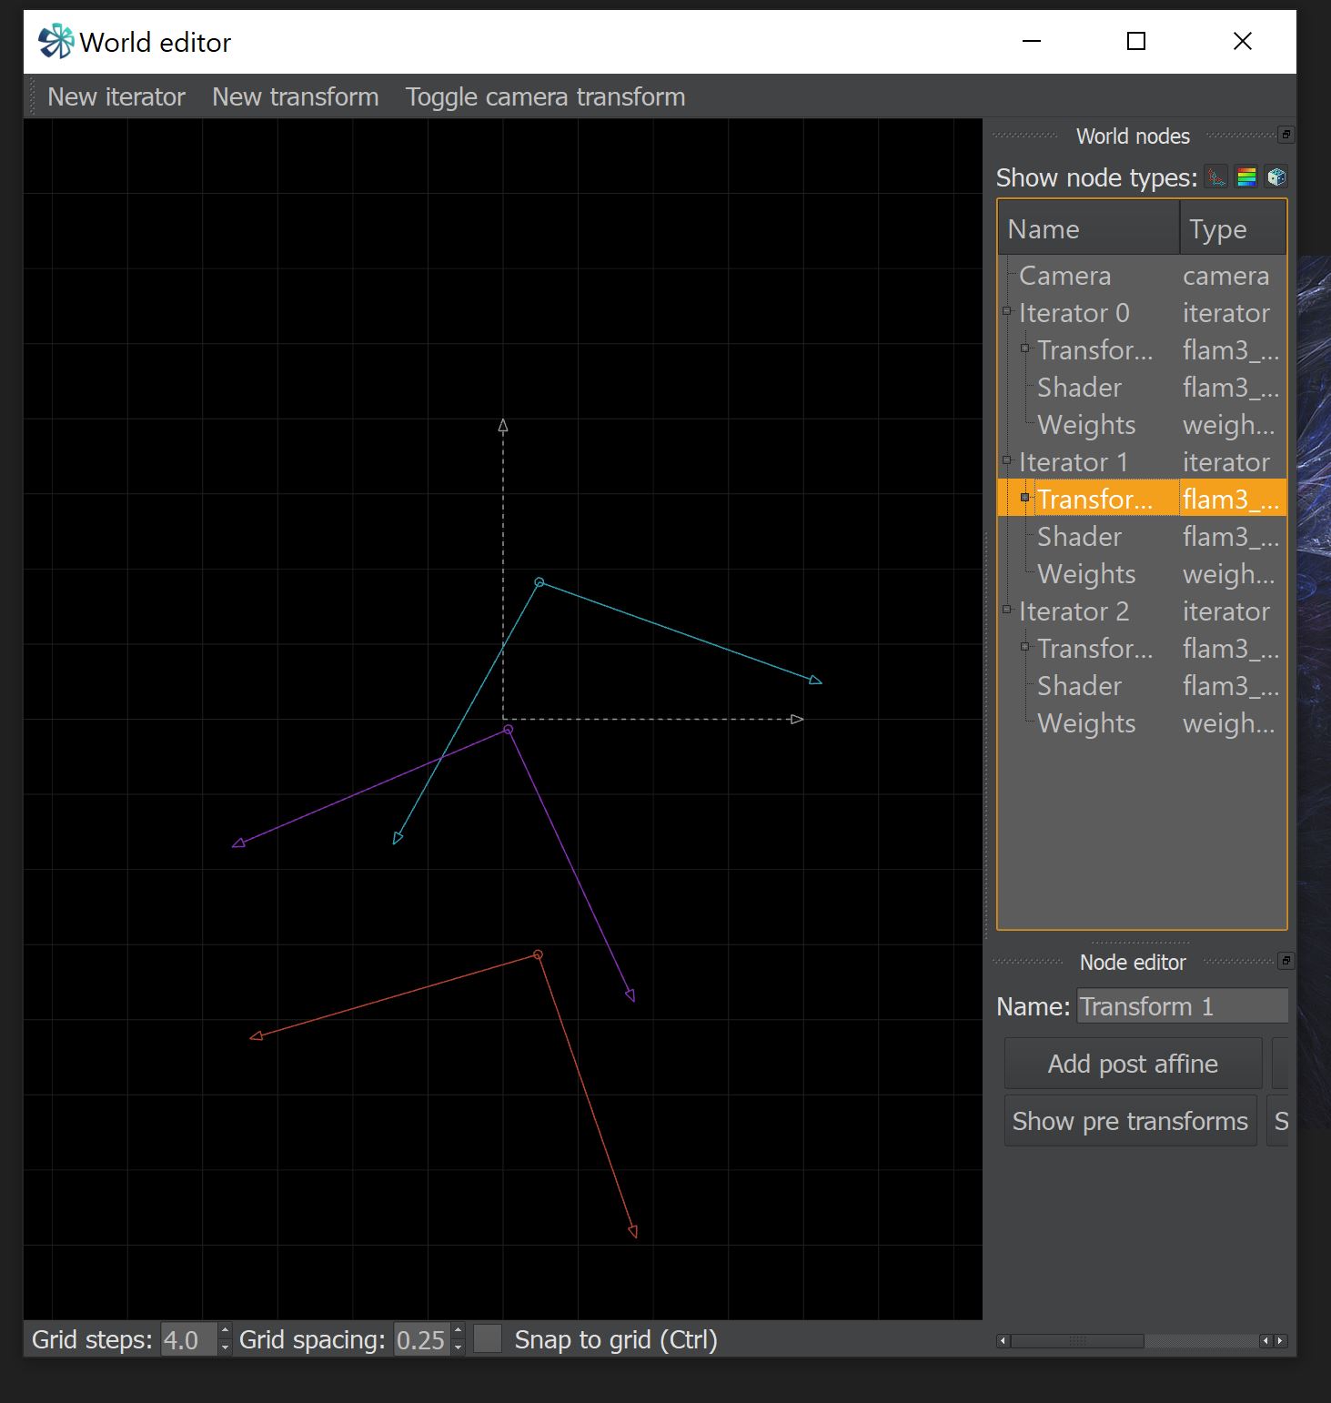
Task: Toggle weights node type dice icon
Action: point(1276,177)
